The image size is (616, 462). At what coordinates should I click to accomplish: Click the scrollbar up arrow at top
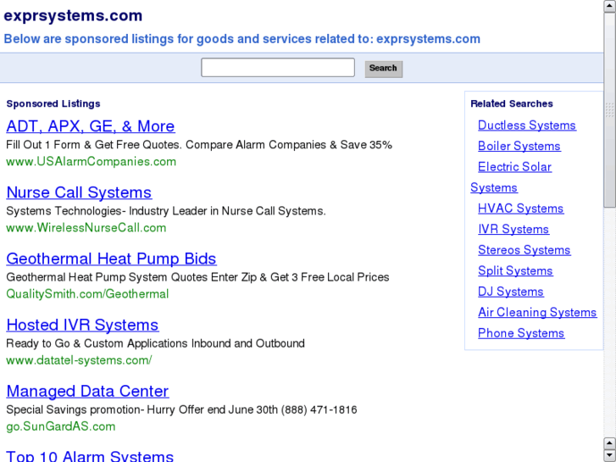[x=609, y=6]
